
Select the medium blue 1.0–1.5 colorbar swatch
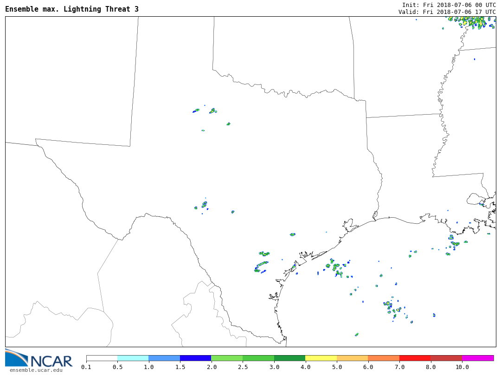point(164,358)
